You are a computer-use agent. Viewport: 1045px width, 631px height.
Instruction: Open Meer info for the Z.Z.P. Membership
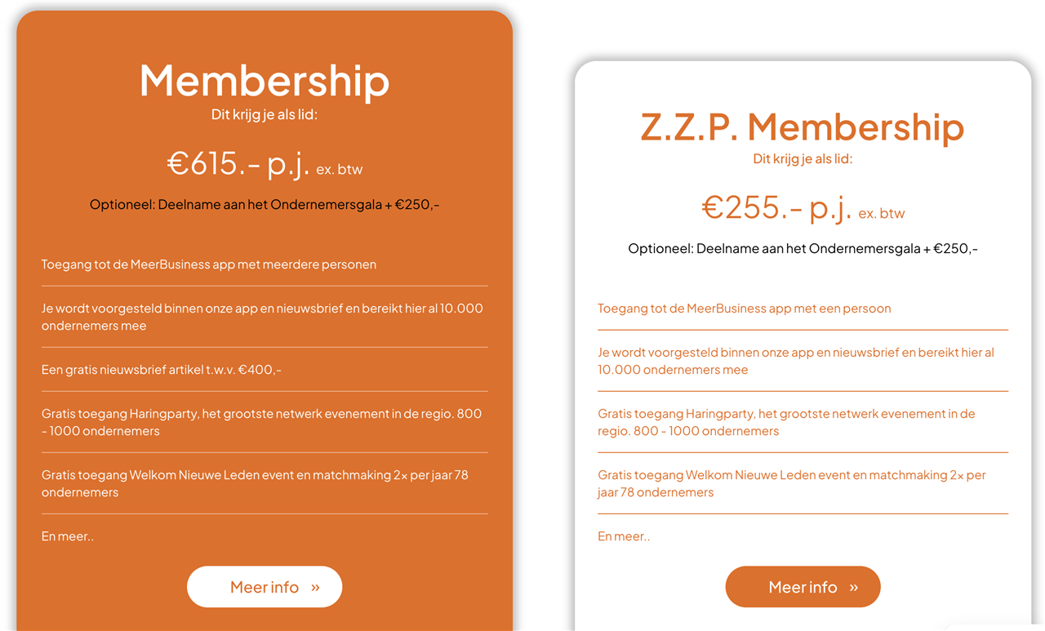coord(803,587)
